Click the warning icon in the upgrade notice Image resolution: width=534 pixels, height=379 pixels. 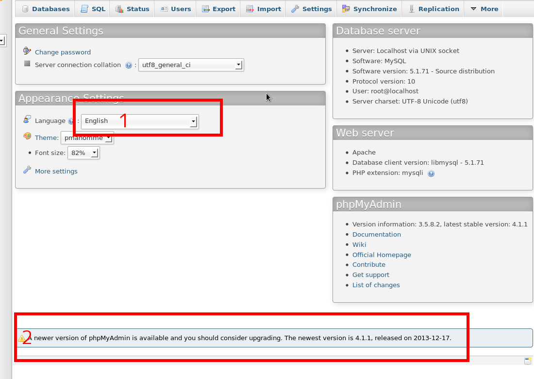(22, 338)
